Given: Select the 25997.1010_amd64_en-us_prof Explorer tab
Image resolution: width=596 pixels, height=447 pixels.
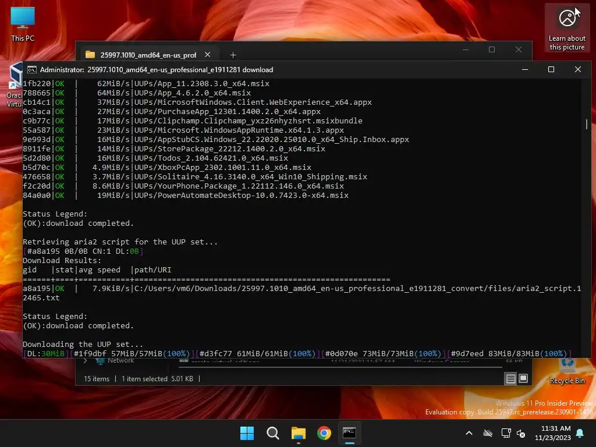Looking at the screenshot, I should [x=147, y=55].
